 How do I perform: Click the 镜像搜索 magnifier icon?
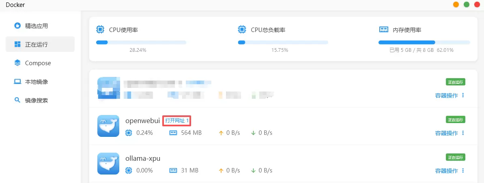coord(17,100)
